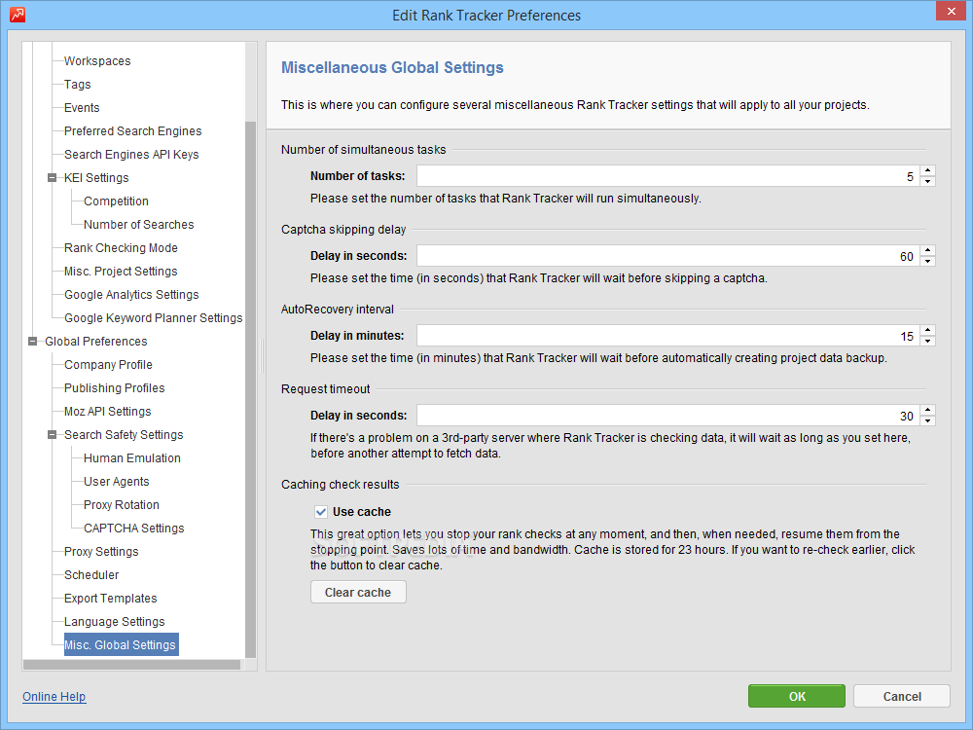Image resolution: width=973 pixels, height=730 pixels.
Task: Open CAPTCHA Settings page
Action: pyautogui.click(x=134, y=529)
